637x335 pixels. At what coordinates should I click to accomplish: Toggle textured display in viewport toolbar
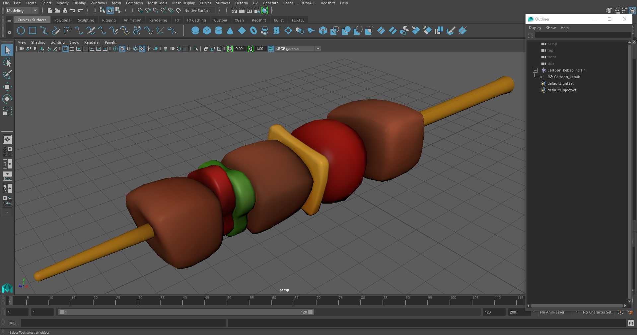coord(142,49)
